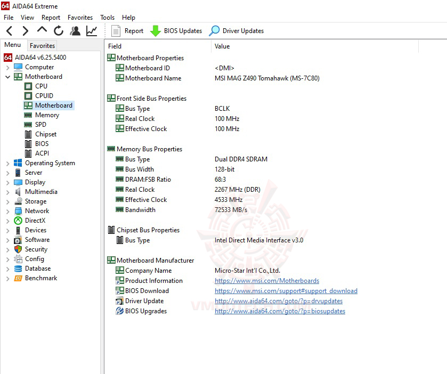Image resolution: width=447 pixels, height=374 pixels.
Task: Select the SPD memory module icon
Action: pos(29,125)
